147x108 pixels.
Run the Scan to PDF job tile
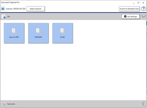click(x=14, y=33)
